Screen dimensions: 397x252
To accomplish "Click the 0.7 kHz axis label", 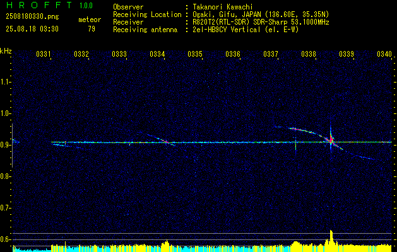I will (x=5, y=208).
